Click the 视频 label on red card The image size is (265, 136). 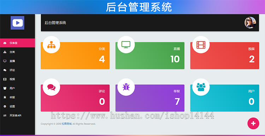pos(251,49)
